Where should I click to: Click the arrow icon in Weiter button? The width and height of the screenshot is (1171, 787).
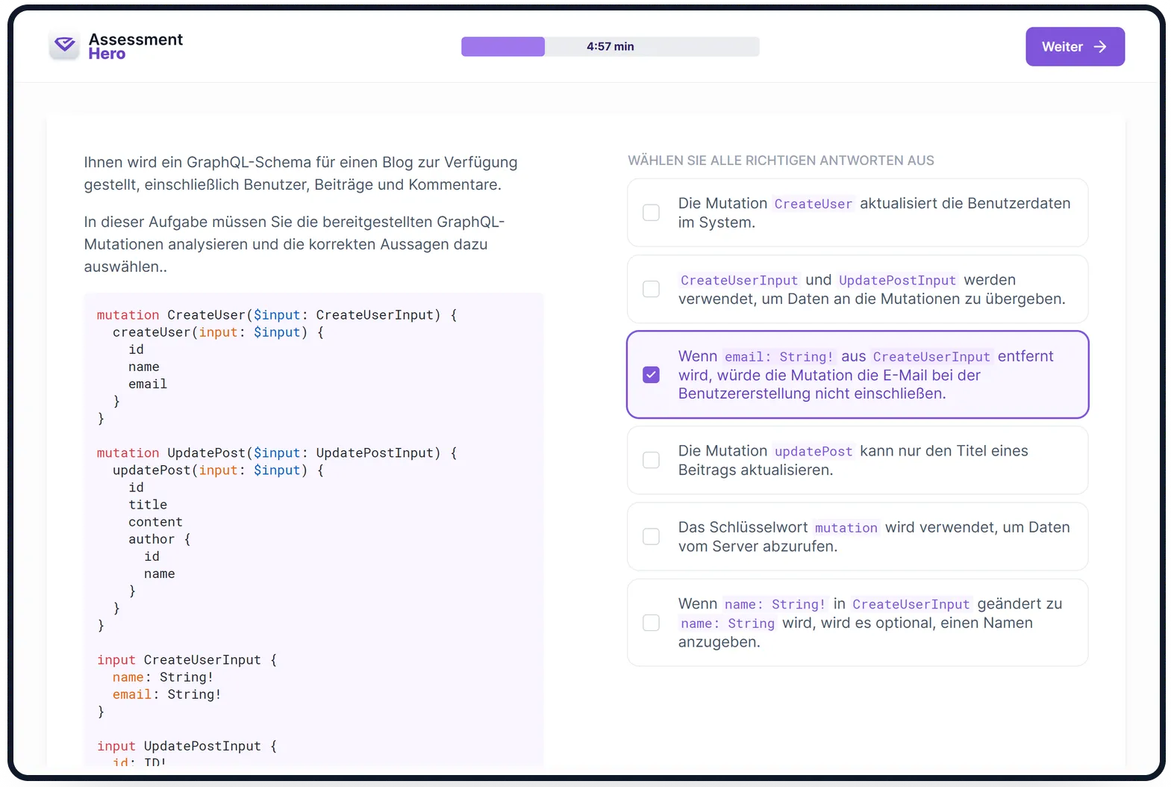(x=1099, y=47)
